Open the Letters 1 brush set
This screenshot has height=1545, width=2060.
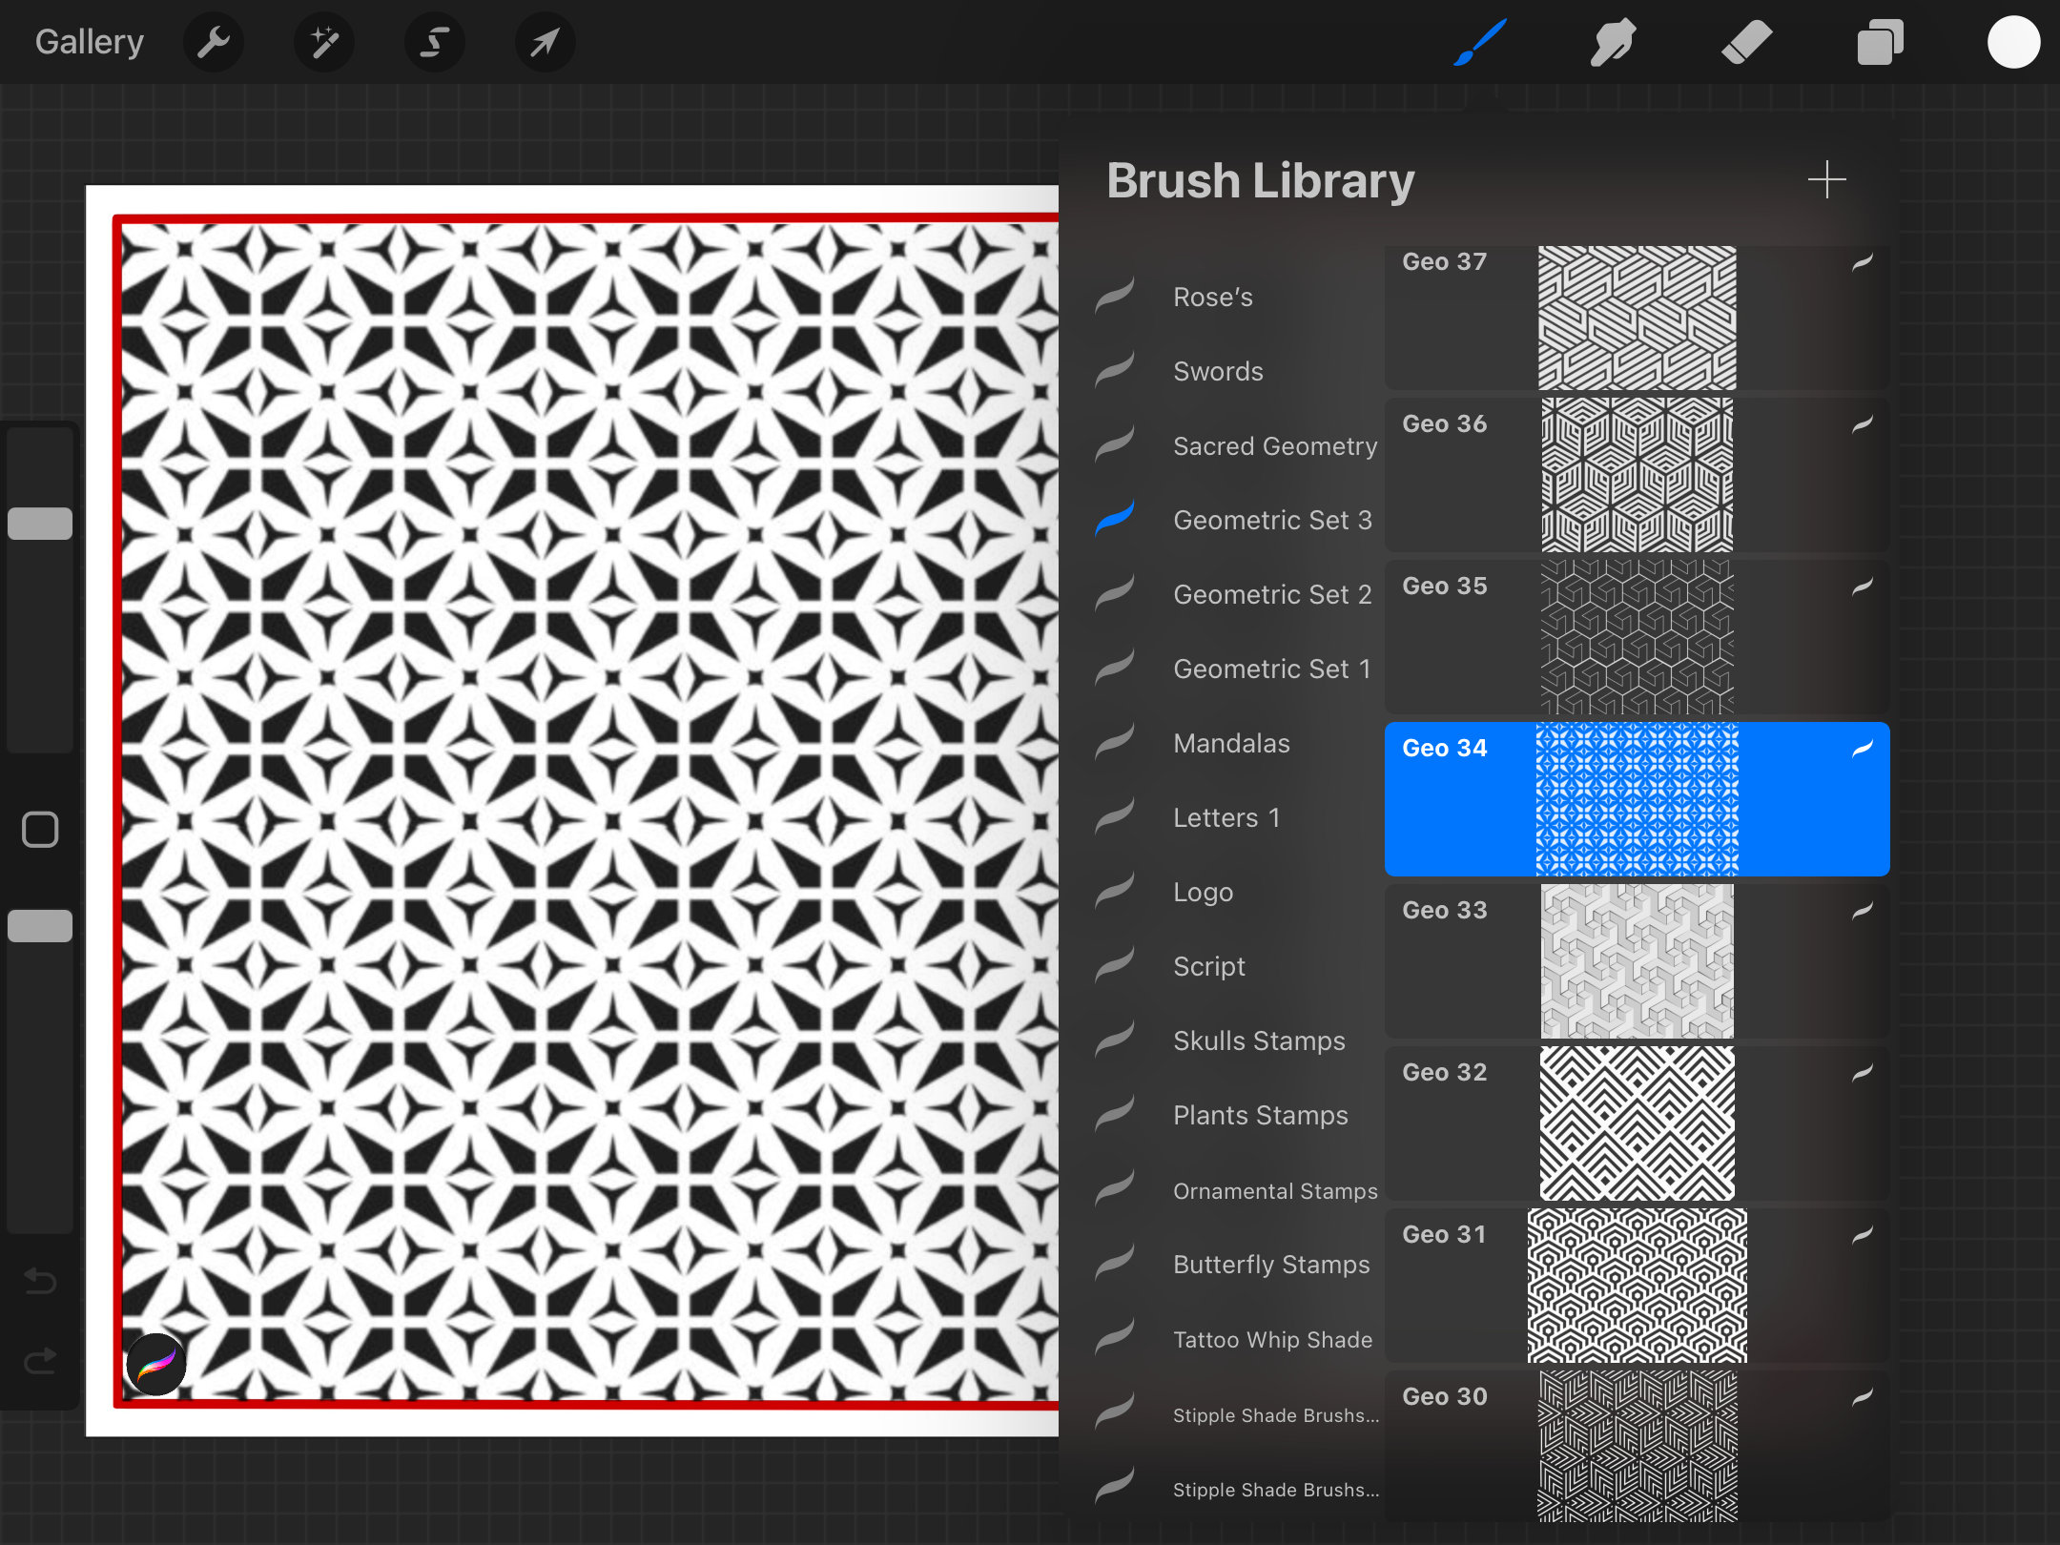(x=1237, y=817)
